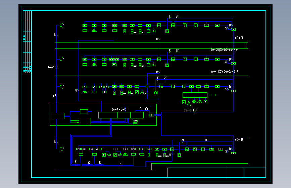Screen dimensions: 291x188
Task: Click the CRT monitor symbol
Action: 135,121
